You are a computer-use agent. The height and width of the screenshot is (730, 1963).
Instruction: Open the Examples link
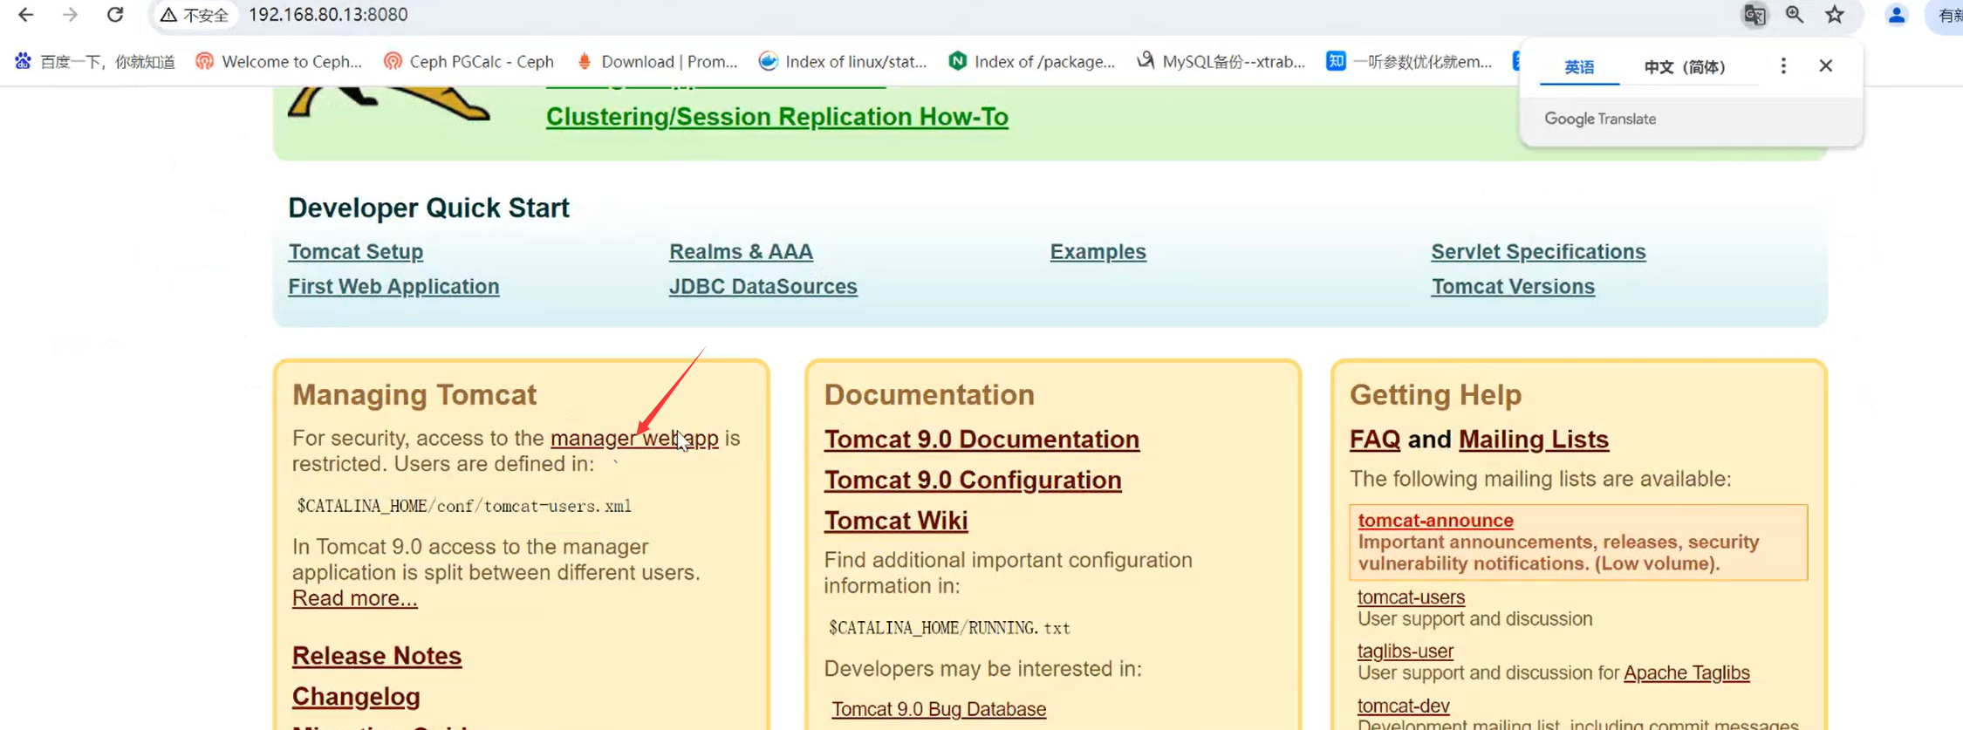click(x=1098, y=251)
